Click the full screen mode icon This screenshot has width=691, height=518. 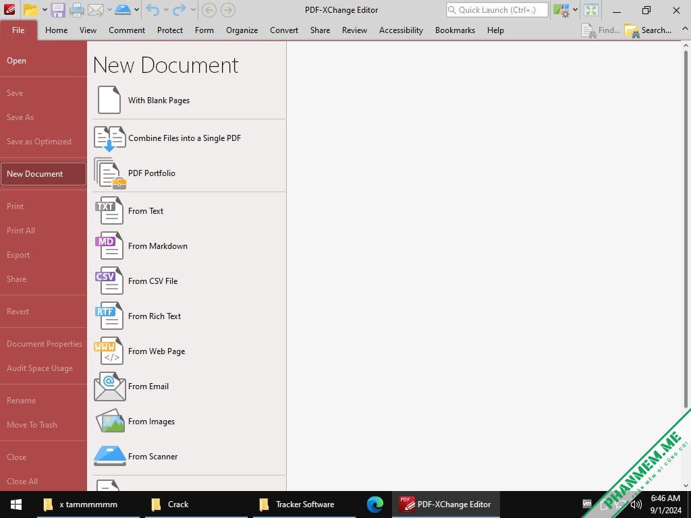click(591, 9)
